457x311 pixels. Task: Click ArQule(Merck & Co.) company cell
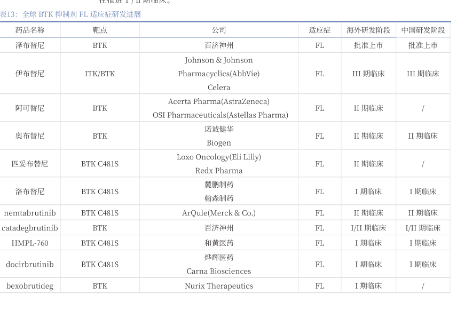(x=219, y=213)
